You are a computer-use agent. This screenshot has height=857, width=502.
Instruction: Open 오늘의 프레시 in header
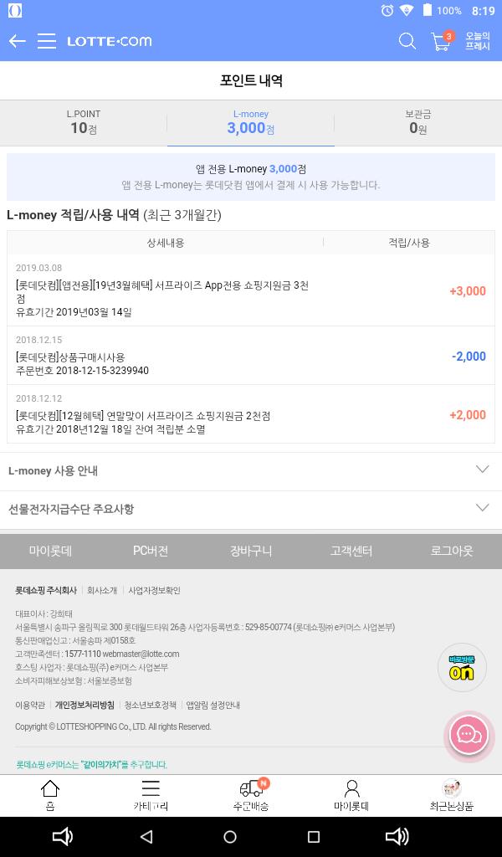(478, 41)
